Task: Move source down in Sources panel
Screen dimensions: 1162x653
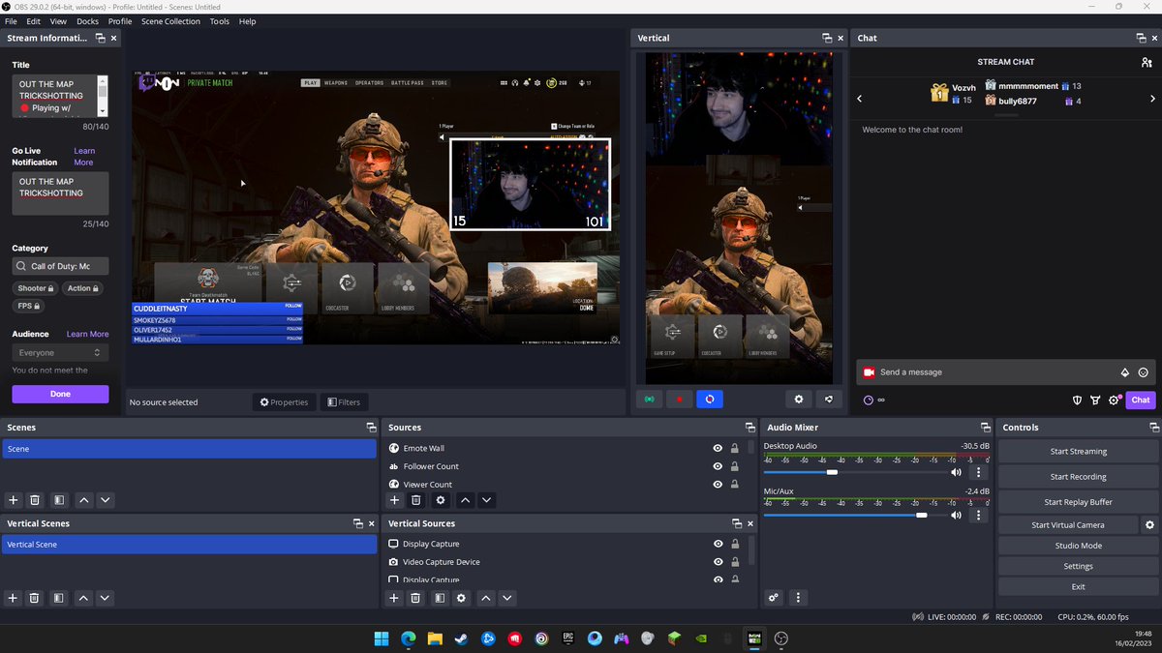Action: pos(487,500)
